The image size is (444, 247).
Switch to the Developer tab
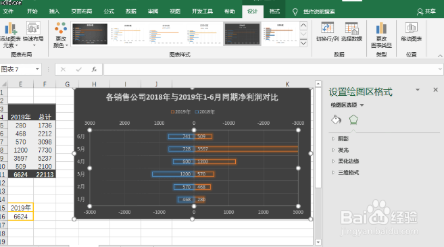pyautogui.click(x=202, y=11)
